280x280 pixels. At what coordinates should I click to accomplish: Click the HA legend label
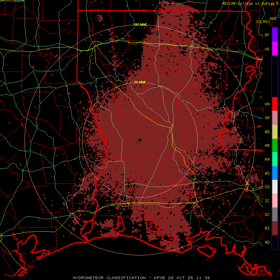pos(267,104)
